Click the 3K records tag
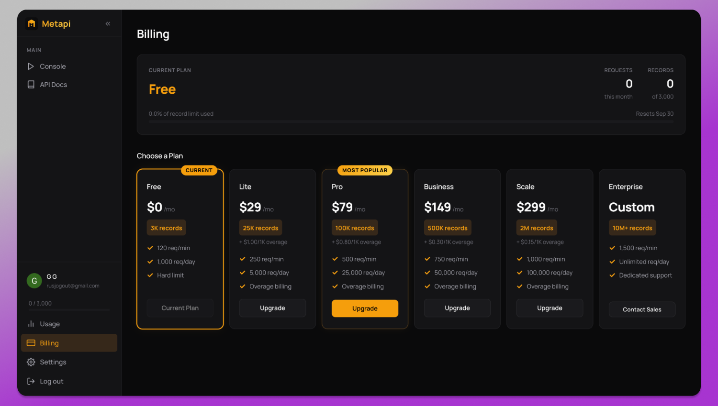 167,228
